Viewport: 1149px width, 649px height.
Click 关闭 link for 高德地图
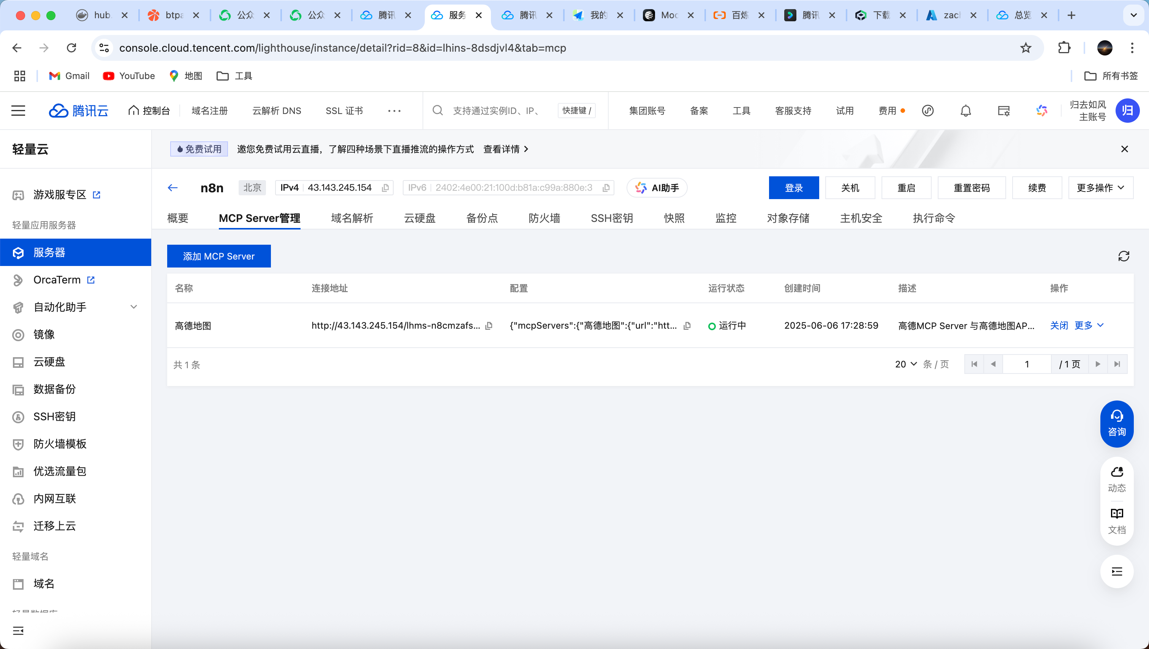pyautogui.click(x=1059, y=326)
